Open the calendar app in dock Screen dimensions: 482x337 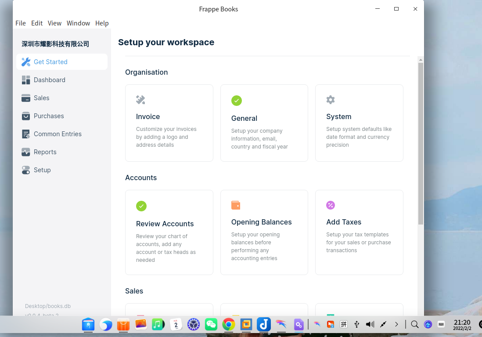click(x=176, y=324)
